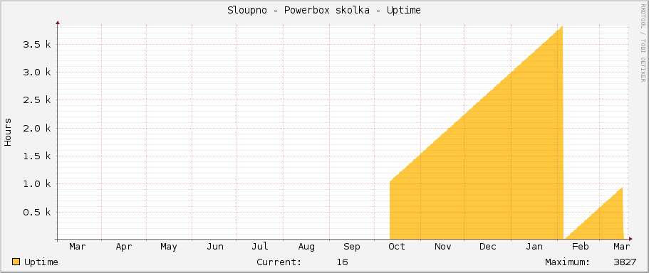Click the '0.5 k' y-axis tick label
This screenshot has width=649, height=273.
click(x=37, y=212)
